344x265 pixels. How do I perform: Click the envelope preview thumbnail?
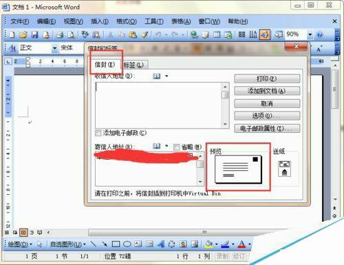point(238,170)
